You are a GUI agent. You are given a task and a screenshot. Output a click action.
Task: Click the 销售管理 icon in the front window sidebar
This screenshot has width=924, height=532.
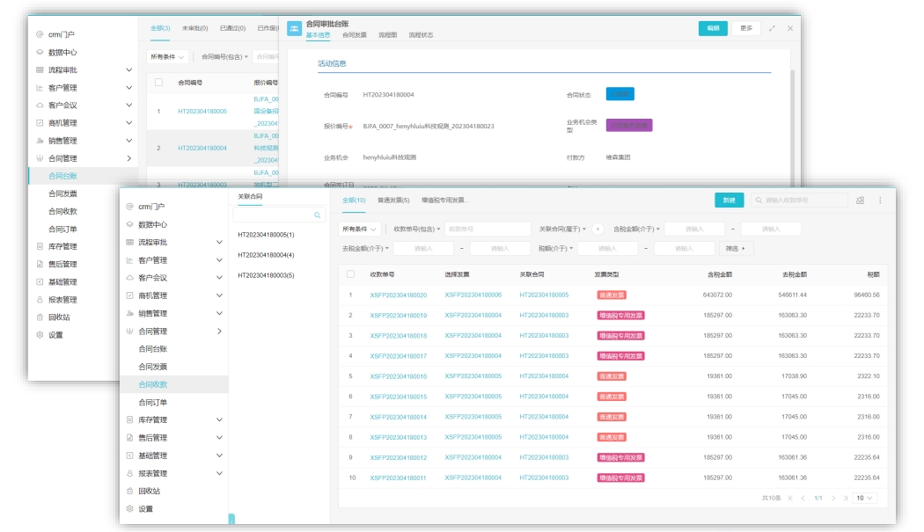pyautogui.click(x=129, y=313)
